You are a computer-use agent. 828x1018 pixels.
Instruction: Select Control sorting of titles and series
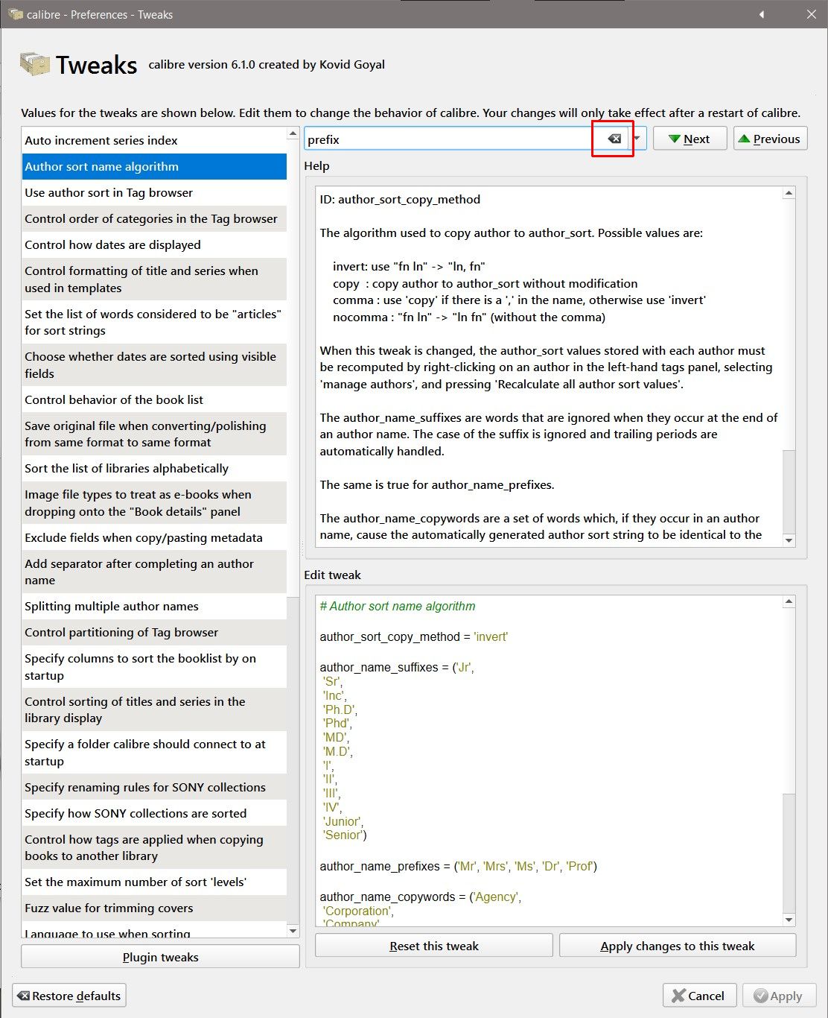coord(154,709)
